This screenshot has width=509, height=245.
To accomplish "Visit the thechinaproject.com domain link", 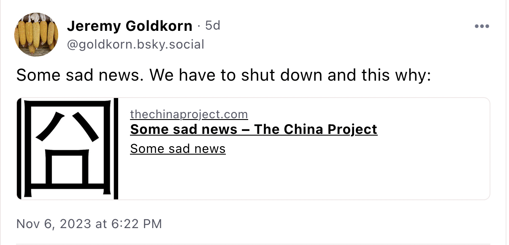I will click(x=189, y=114).
